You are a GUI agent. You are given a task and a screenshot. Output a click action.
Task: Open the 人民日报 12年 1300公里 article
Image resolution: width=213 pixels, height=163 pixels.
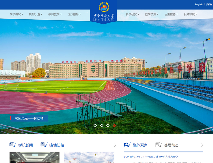[x=151, y=156]
